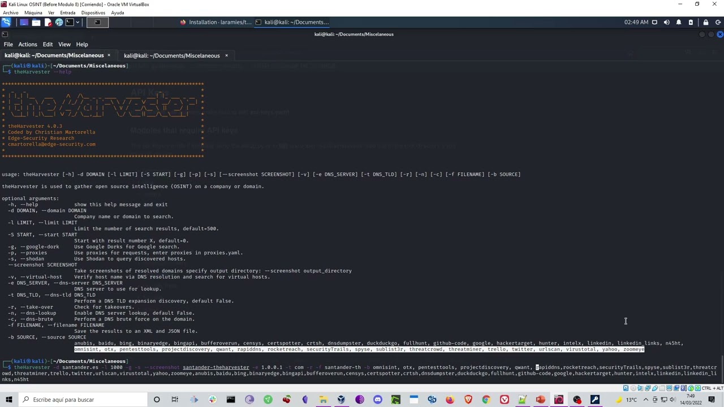Open the terminal Edit menu
The image size is (724, 407).
pos(48,44)
